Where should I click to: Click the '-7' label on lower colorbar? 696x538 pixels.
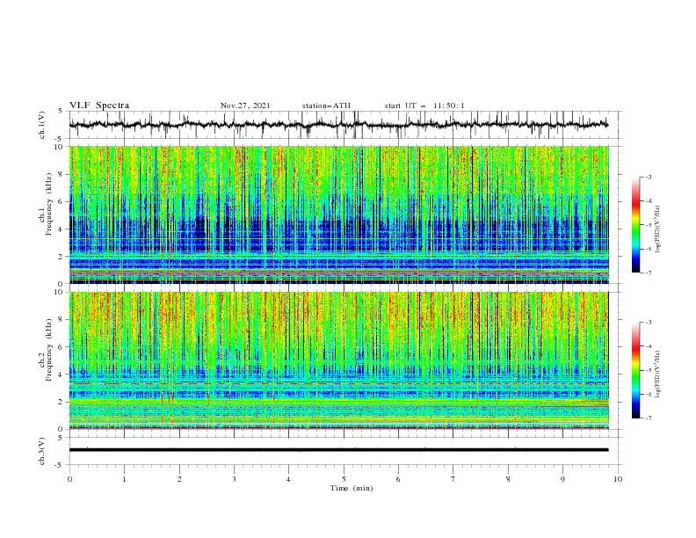(x=648, y=418)
